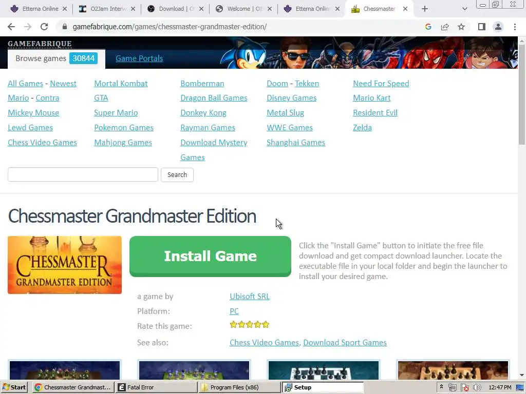
Task: Open the Chrome profile avatar
Action: [498, 27]
